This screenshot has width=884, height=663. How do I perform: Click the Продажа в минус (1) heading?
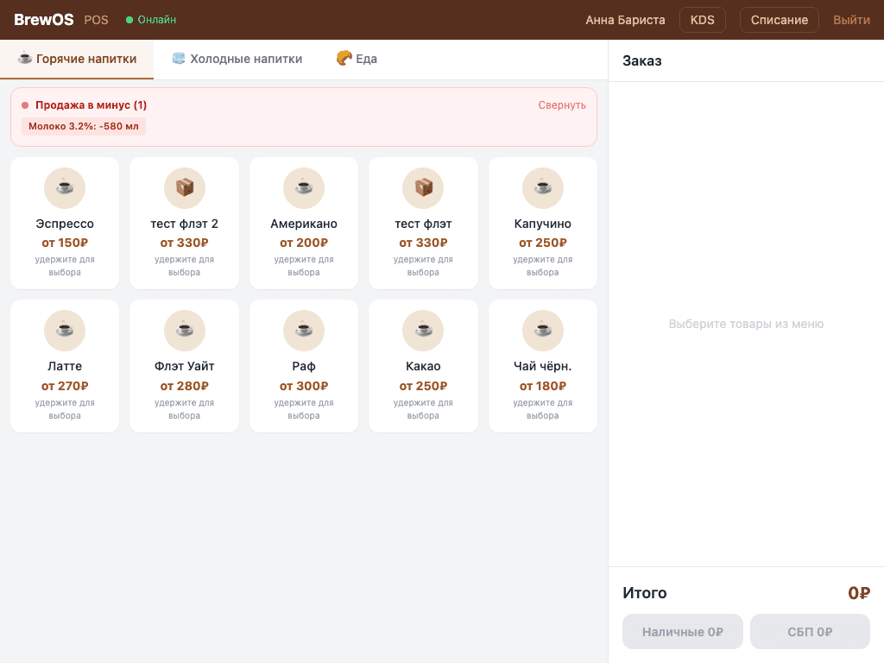pos(91,104)
